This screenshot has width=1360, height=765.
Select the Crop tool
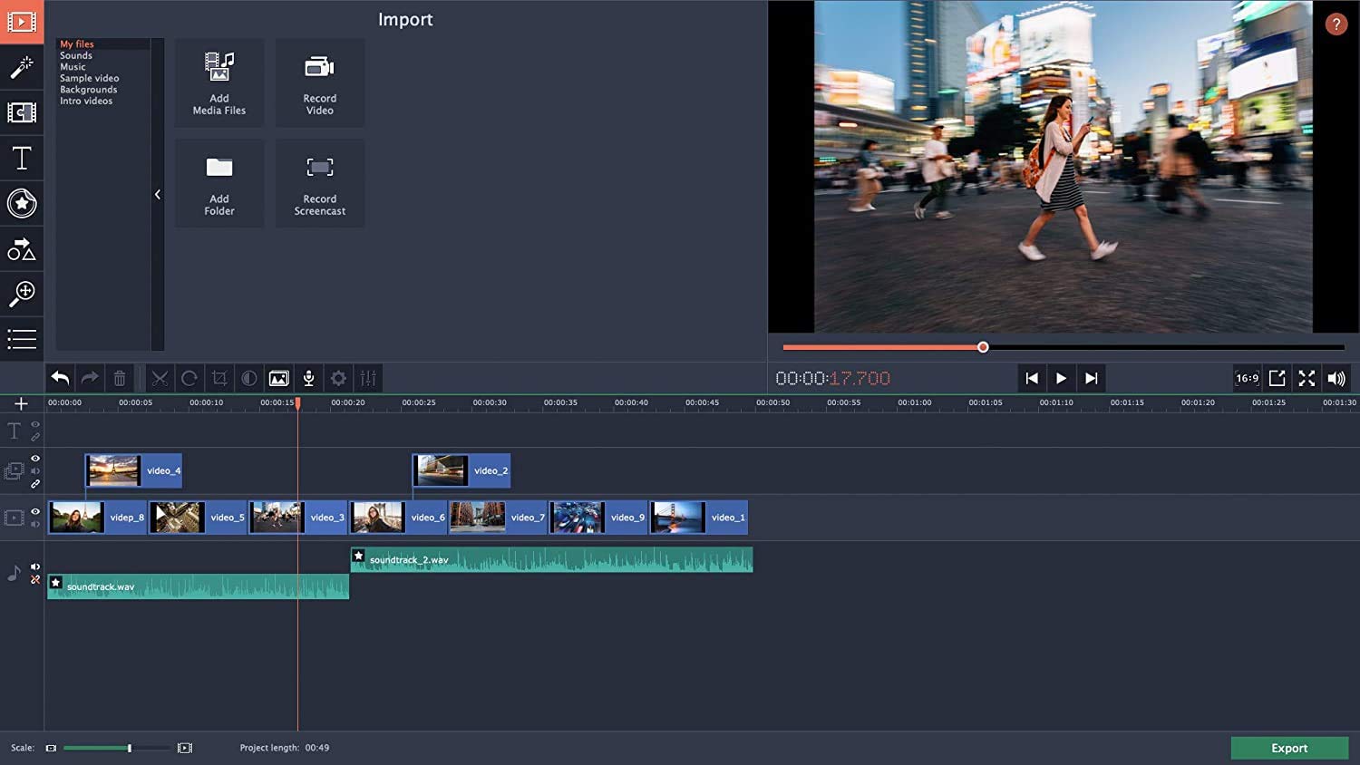pos(219,378)
